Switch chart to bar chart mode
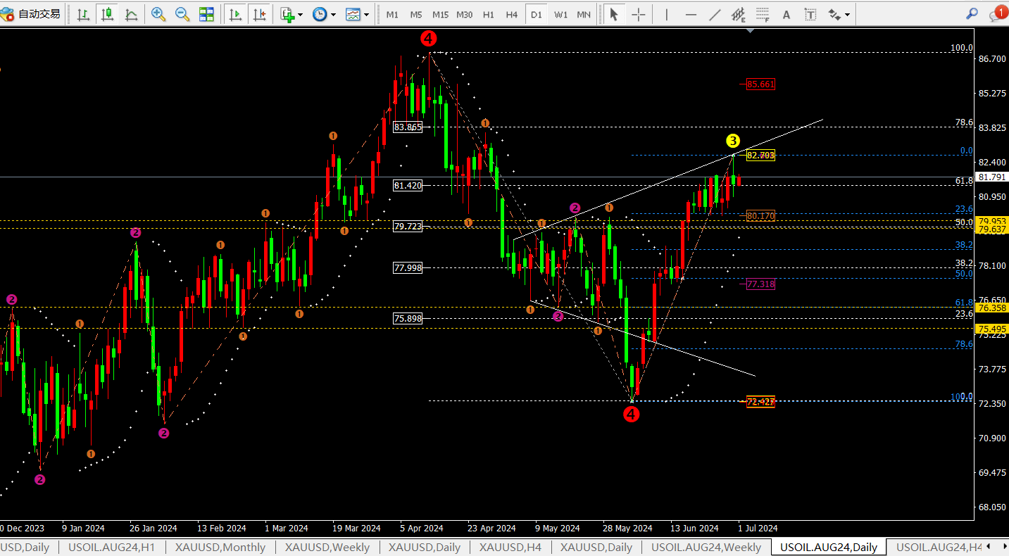 click(84, 14)
